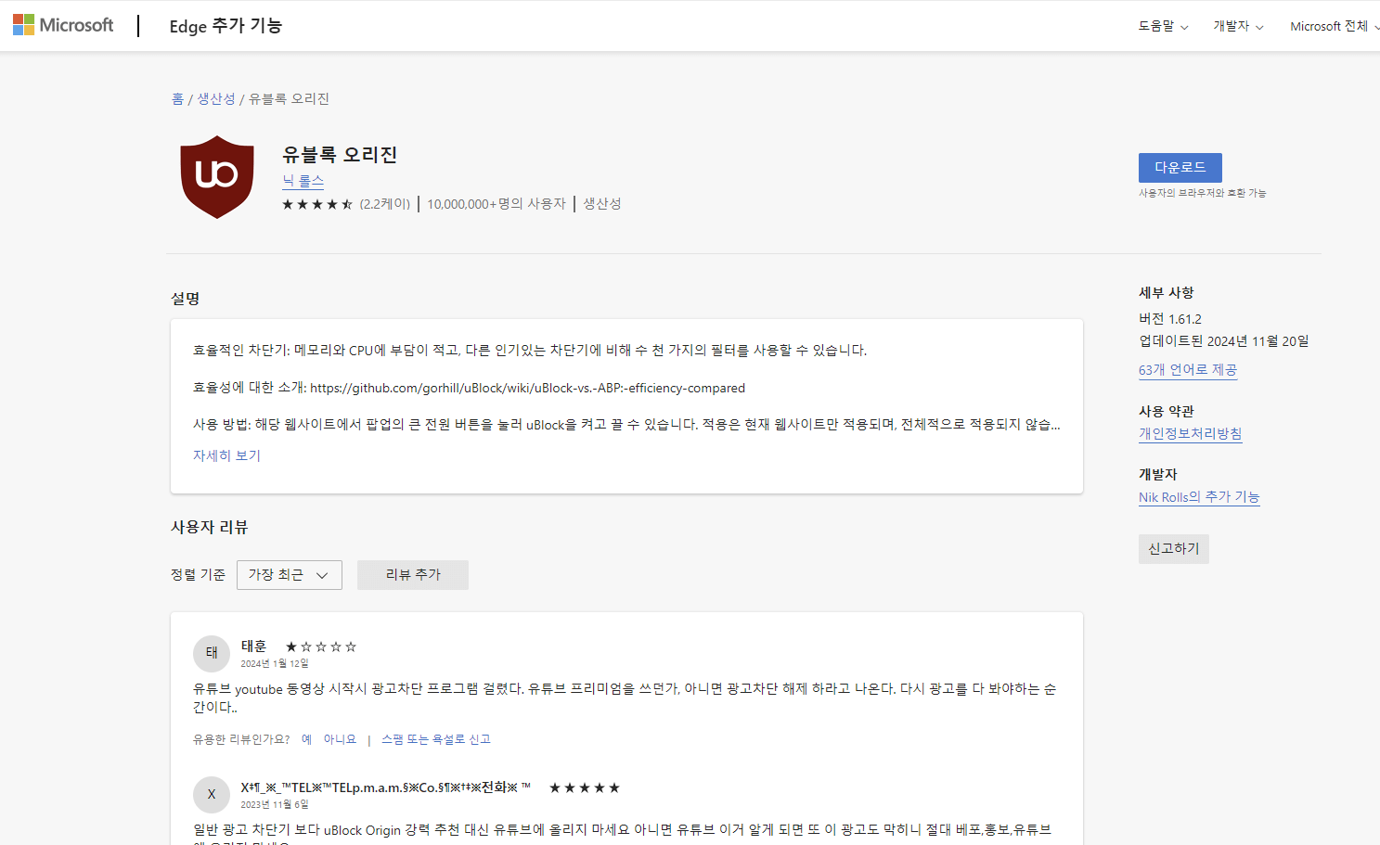Image resolution: width=1380 pixels, height=845 pixels.
Task: Click 태훈's circular profile avatar
Action: [212, 653]
